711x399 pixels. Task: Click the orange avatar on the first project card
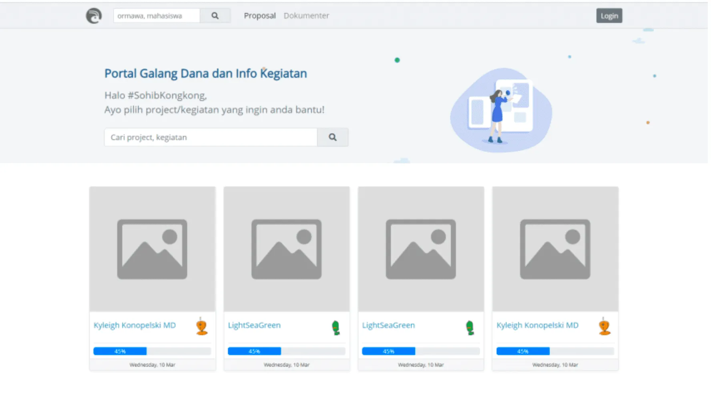click(202, 326)
